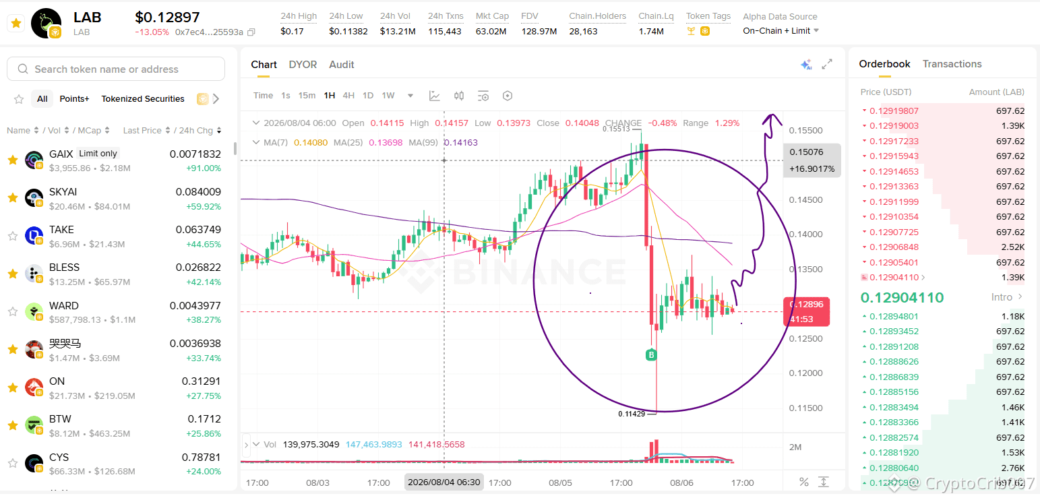Collapse the MA indicator row
Screen dimensions: 1040x500
(x=255, y=142)
